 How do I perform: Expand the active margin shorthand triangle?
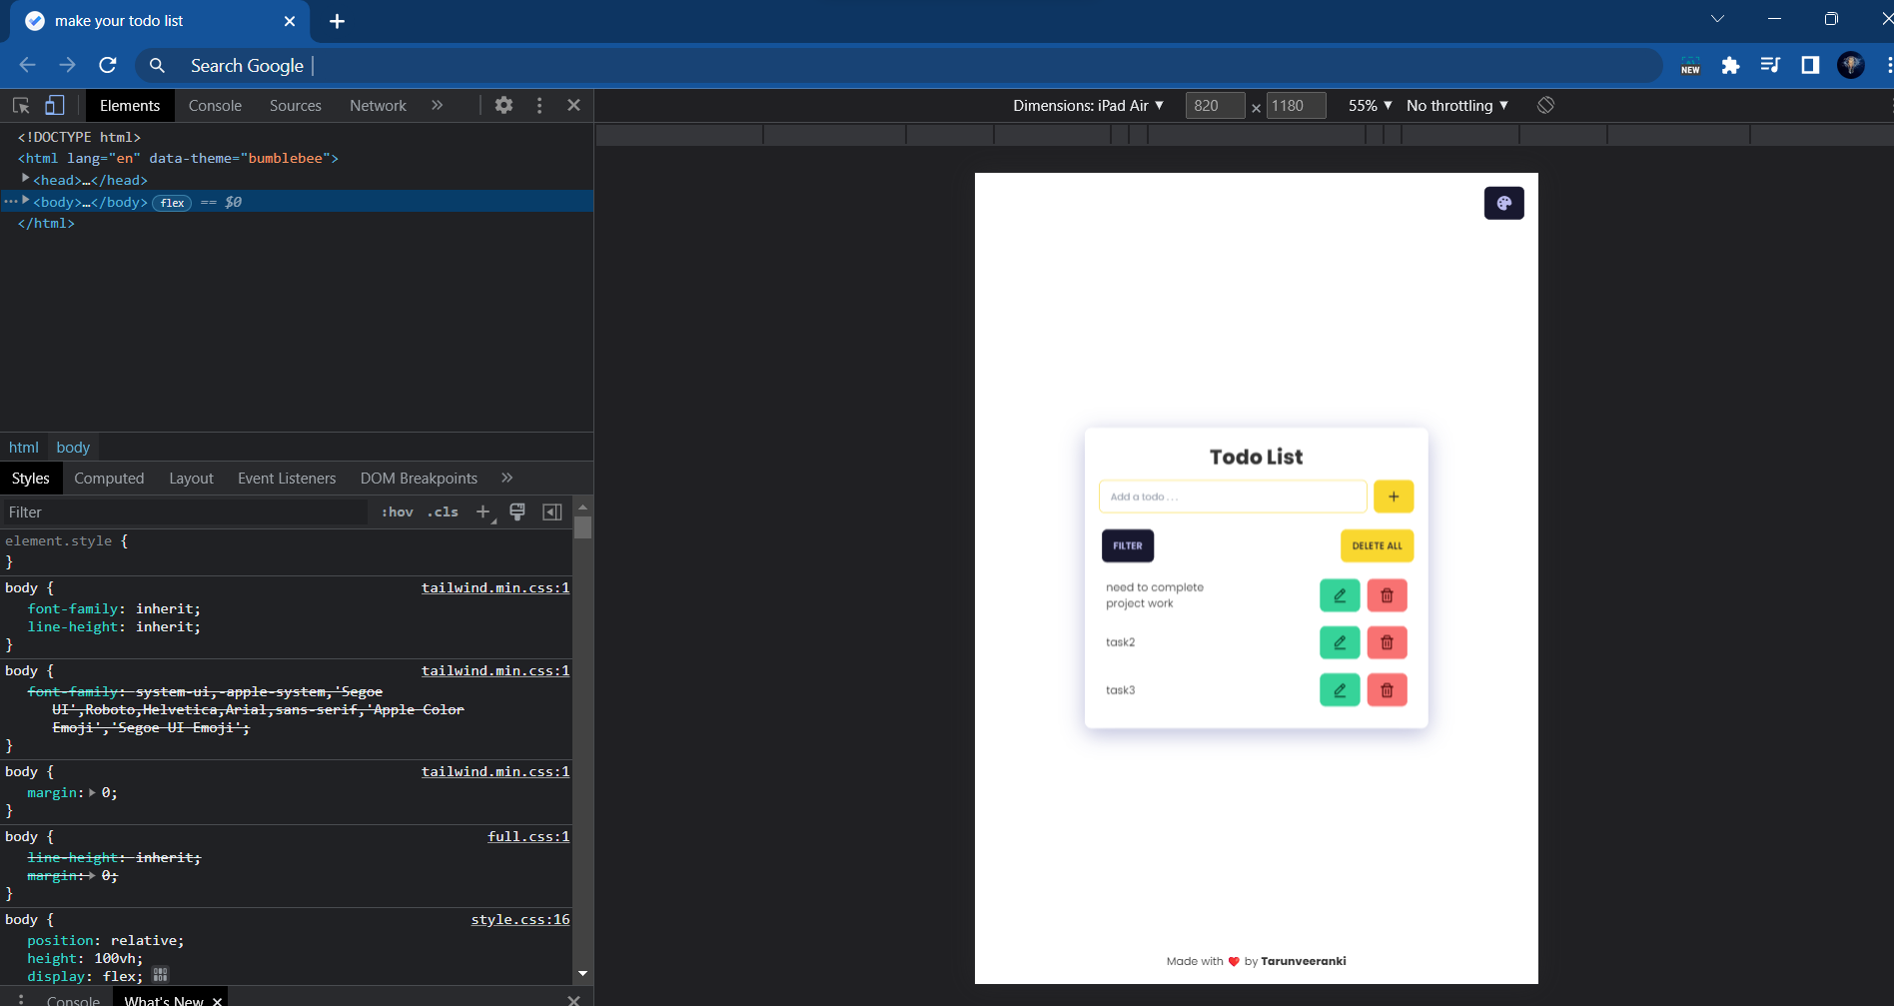(92, 792)
